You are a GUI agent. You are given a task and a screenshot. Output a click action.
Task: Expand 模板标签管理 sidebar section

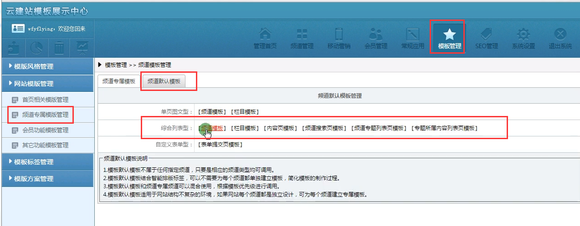pos(47,162)
